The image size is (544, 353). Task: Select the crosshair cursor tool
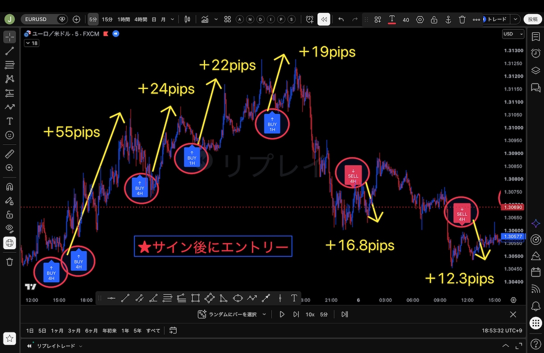pyautogui.click(x=10, y=37)
